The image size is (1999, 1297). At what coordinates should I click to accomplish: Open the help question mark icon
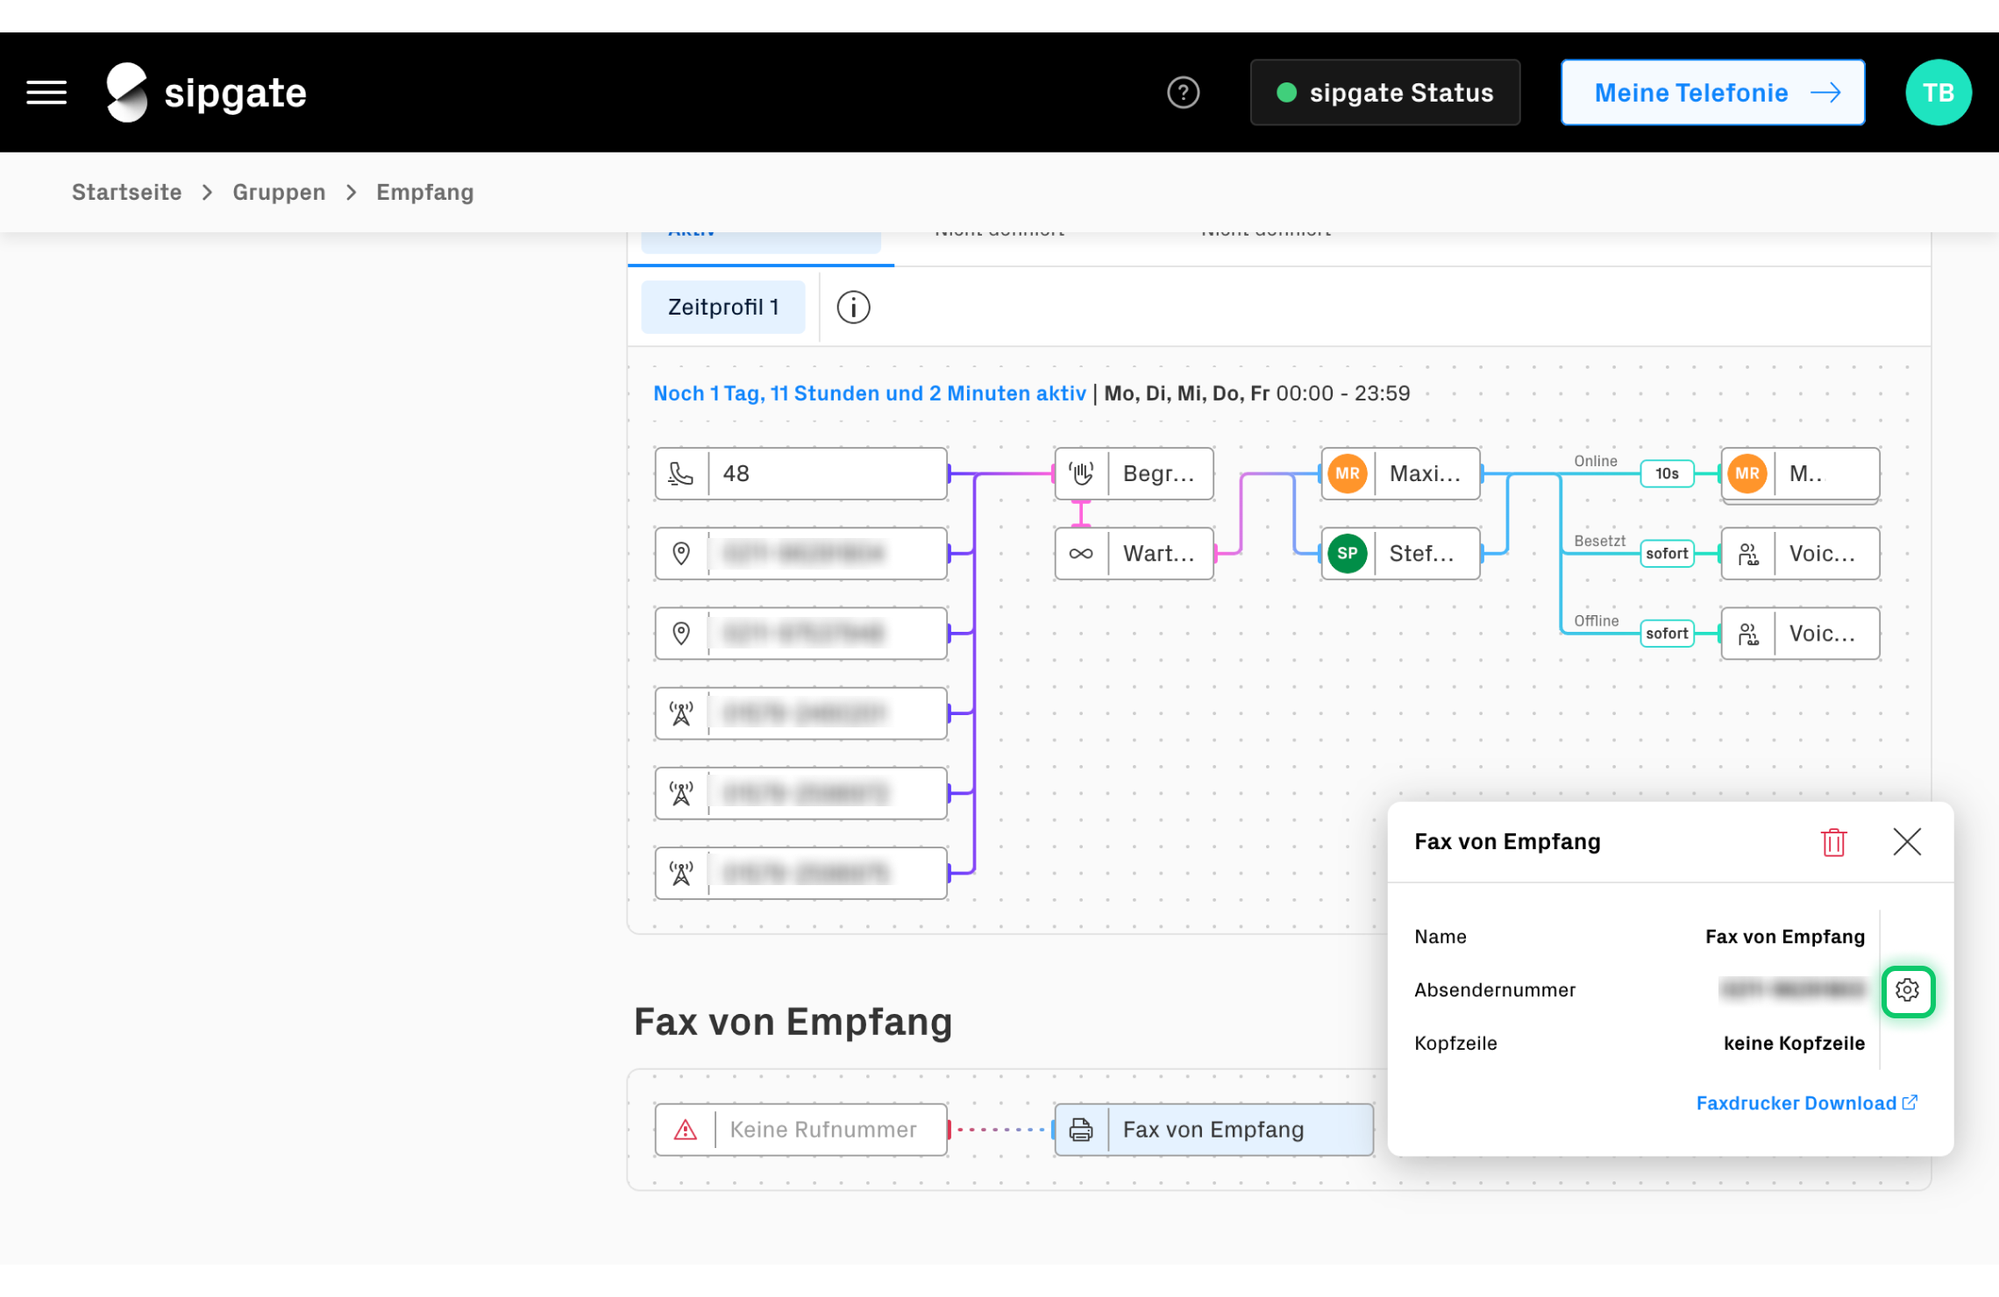(1183, 92)
